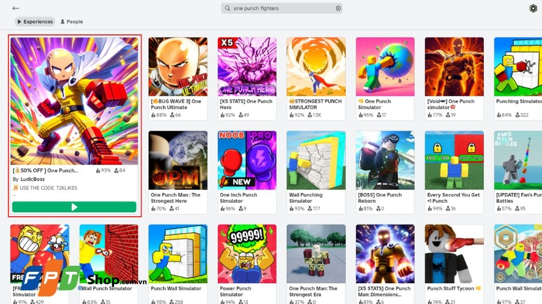
Task: Click the 322 player count under Punching Simulator
Action: point(522,115)
